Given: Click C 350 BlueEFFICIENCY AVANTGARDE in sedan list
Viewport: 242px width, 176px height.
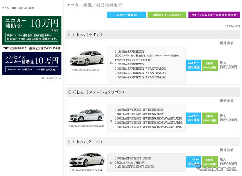Looking at the screenshot, I should tap(140, 77).
